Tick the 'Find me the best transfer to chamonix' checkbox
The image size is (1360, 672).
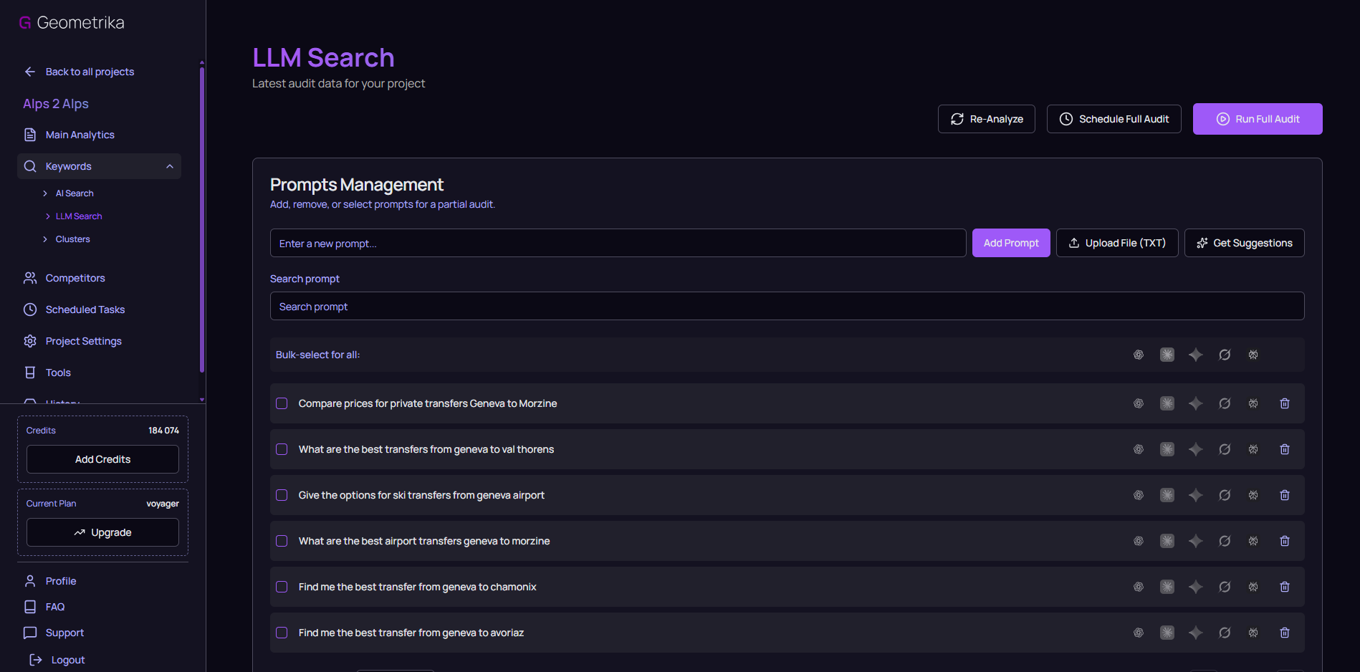point(282,587)
